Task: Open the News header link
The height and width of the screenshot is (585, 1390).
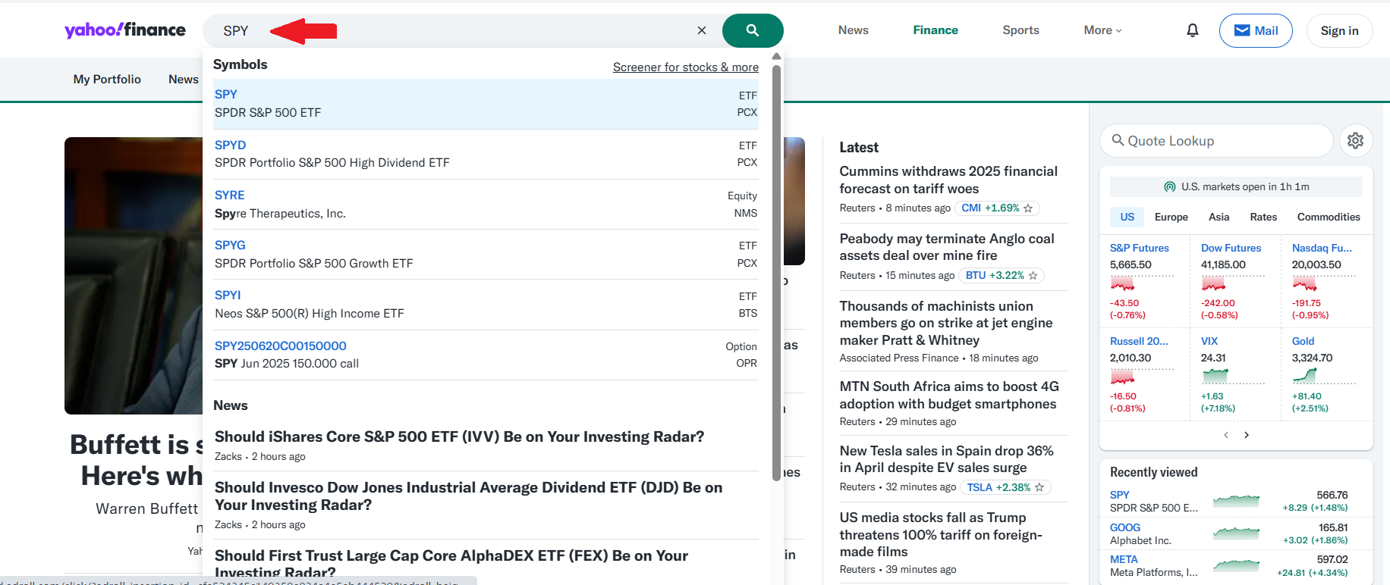Action: [853, 30]
